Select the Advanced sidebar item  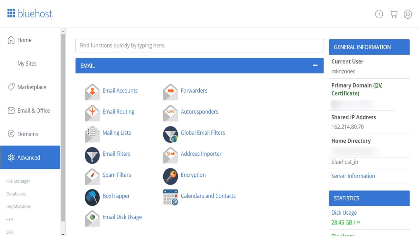pyautogui.click(x=30, y=157)
